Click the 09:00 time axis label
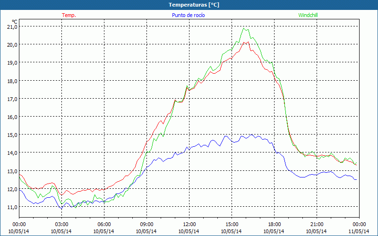378x236 pixels. click(x=146, y=225)
